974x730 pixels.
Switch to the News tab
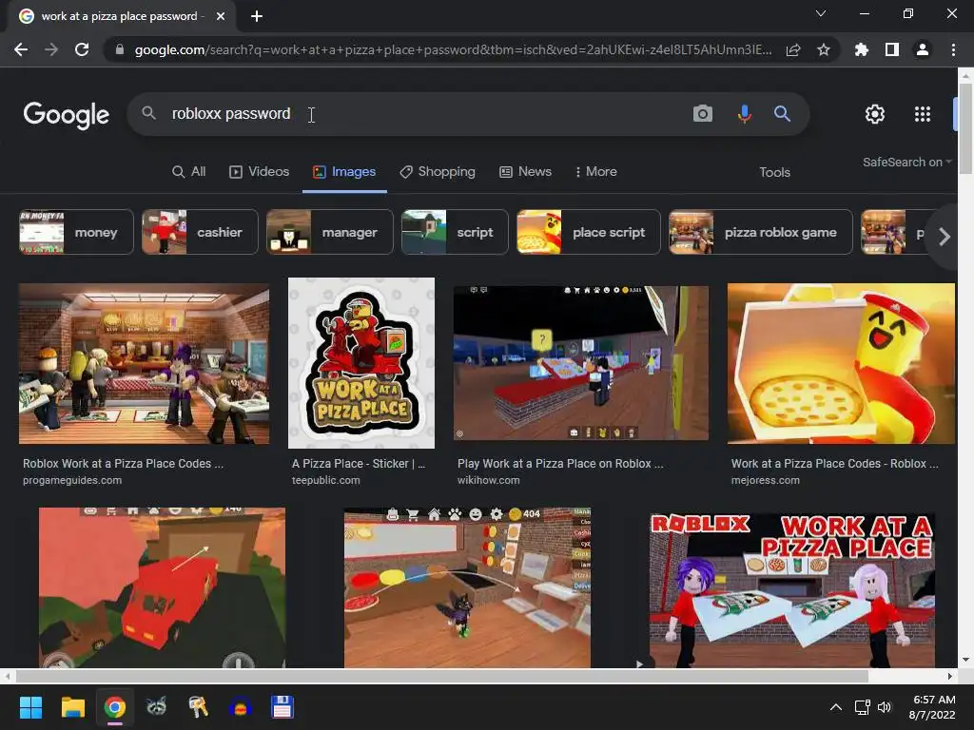pos(525,171)
